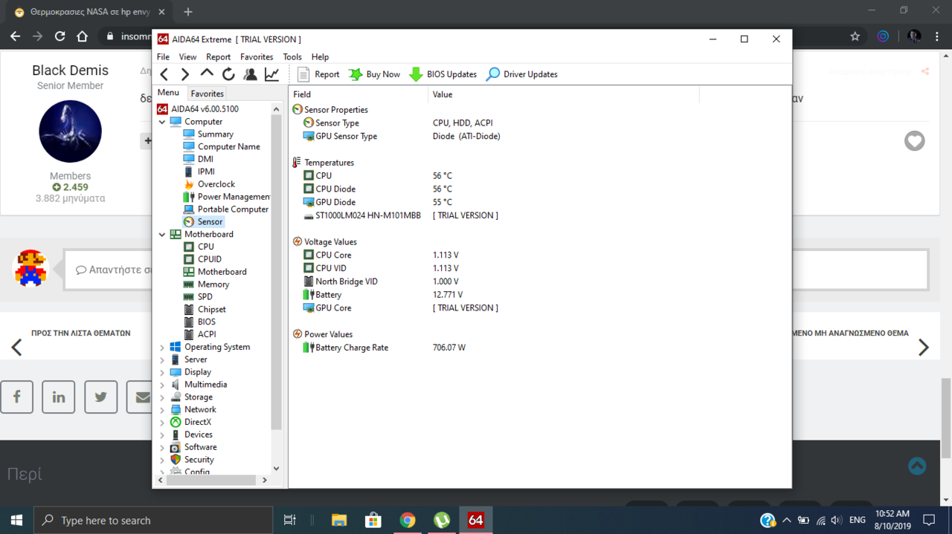Expand the DirectX tree node

(x=162, y=422)
